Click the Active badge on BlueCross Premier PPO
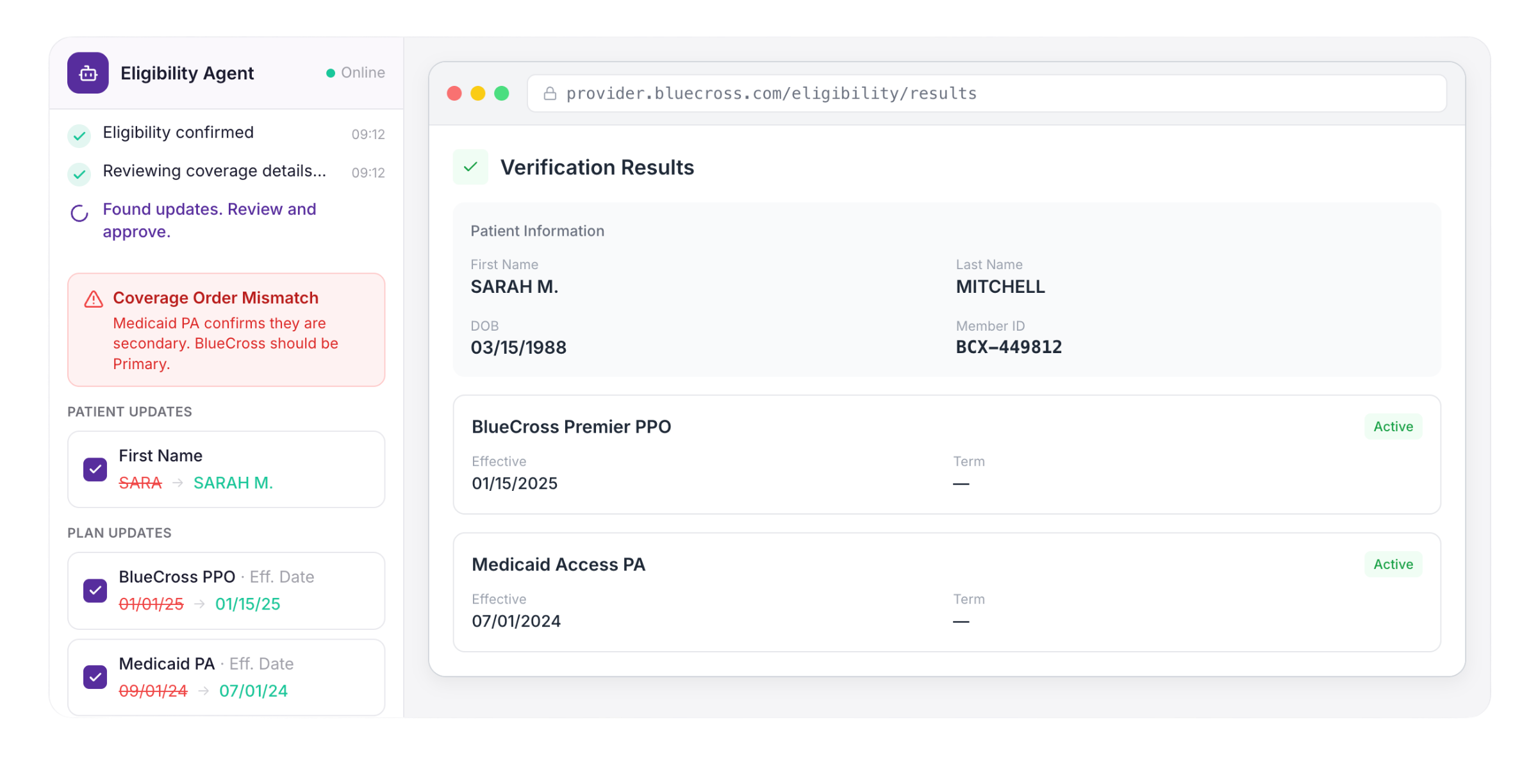Screen dimensions: 1538x769 [x=1393, y=427]
